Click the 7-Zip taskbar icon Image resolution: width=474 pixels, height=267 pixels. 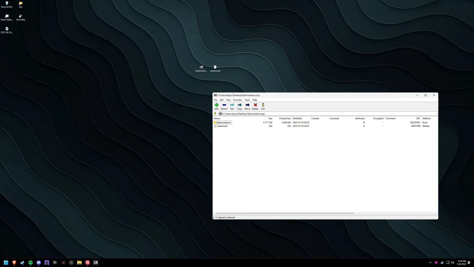click(x=96, y=263)
